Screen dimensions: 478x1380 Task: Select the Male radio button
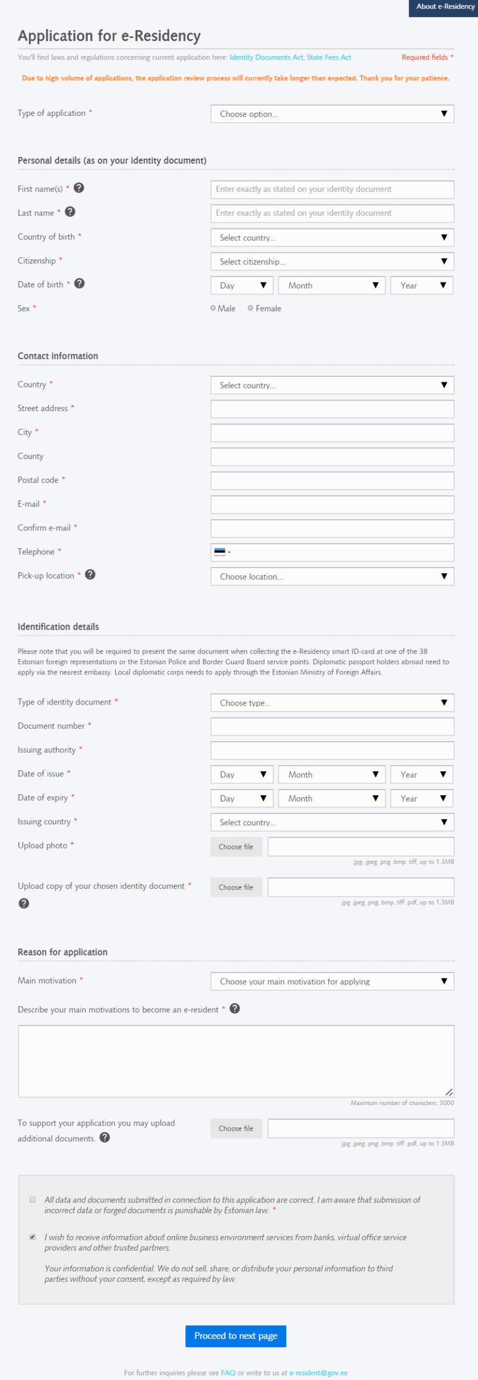click(x=213, y=308)
